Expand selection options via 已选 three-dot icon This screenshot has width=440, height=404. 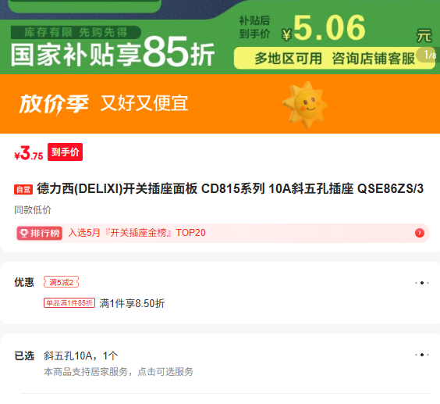coord(422,355)
